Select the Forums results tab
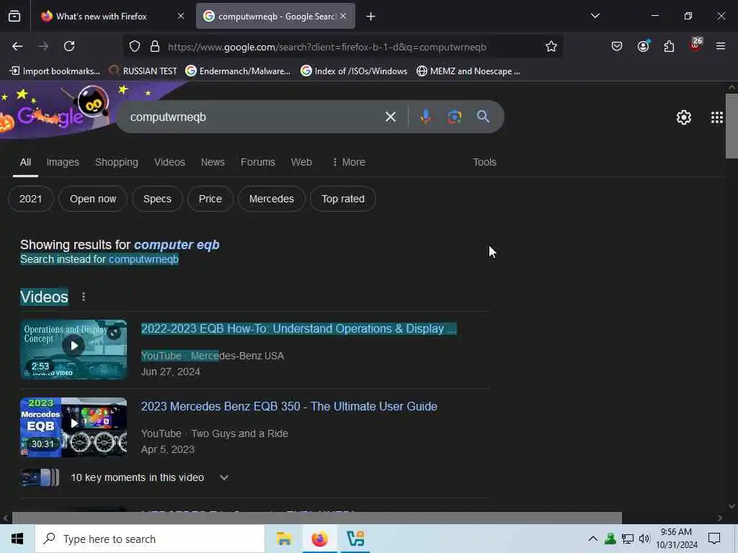 tap(258, 162)
